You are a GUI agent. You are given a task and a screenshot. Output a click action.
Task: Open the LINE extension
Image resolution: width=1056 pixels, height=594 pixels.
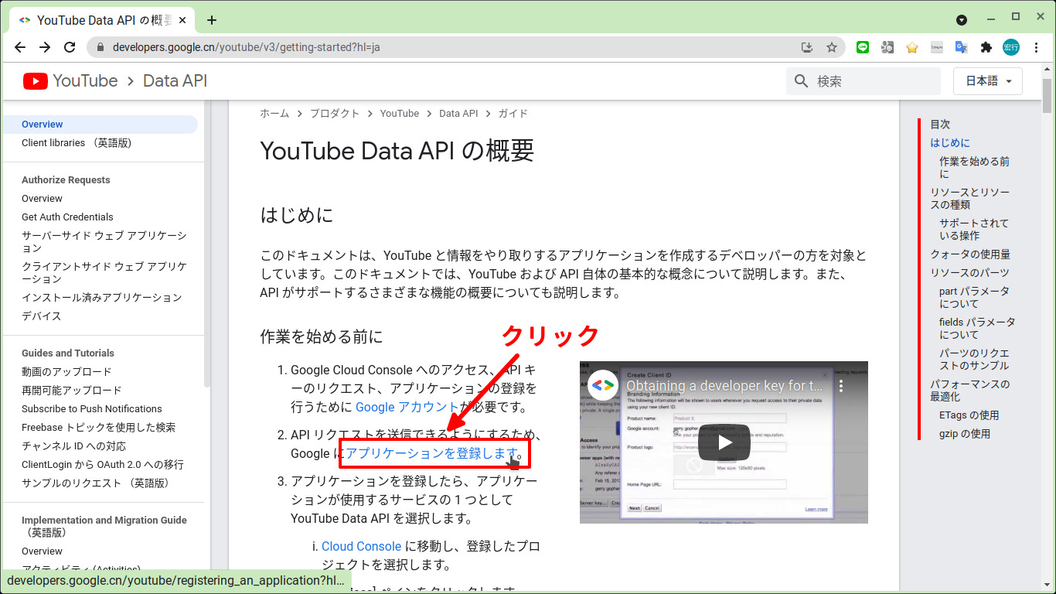click(x=863, y=47)
